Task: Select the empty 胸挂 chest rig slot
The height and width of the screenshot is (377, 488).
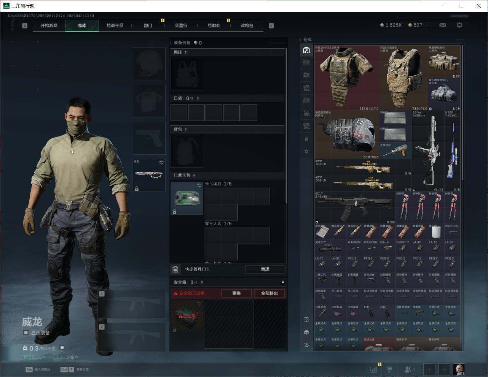Action: [x=187, y=74]
